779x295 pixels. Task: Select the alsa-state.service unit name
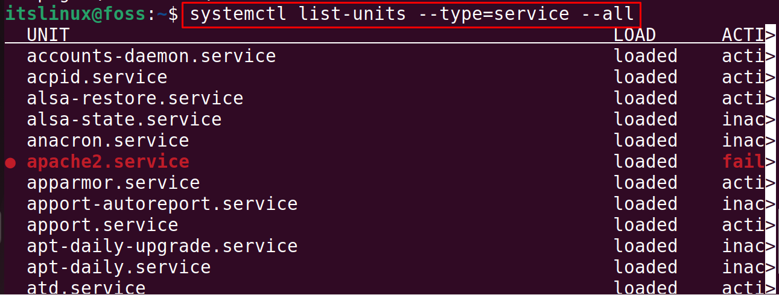point(124,119)
